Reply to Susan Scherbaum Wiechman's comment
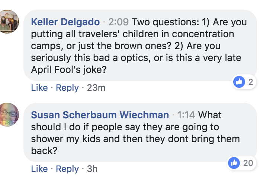Screen dimensions: 276x176 (67, 169)
